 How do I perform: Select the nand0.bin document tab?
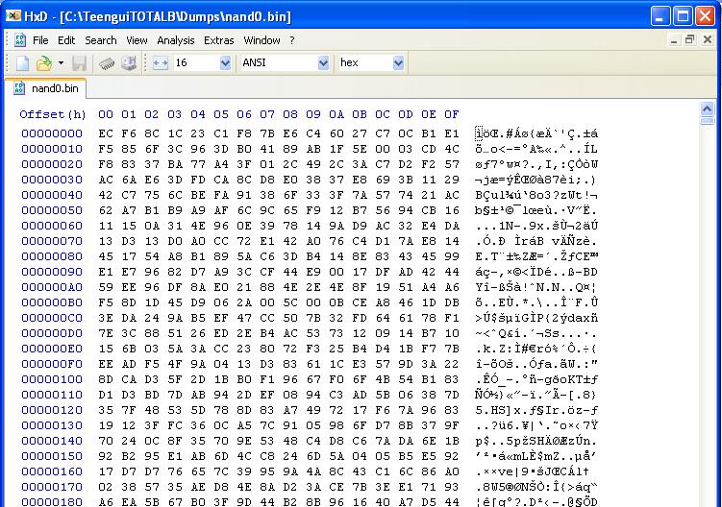click(46, 88)
